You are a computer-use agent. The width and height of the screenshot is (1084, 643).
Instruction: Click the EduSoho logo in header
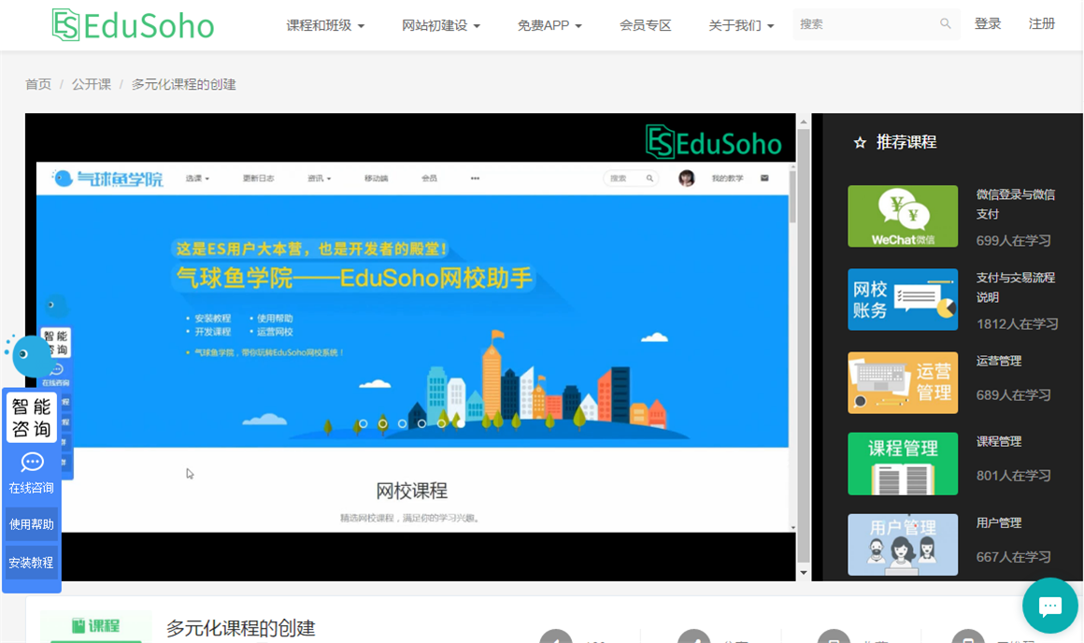133,25
